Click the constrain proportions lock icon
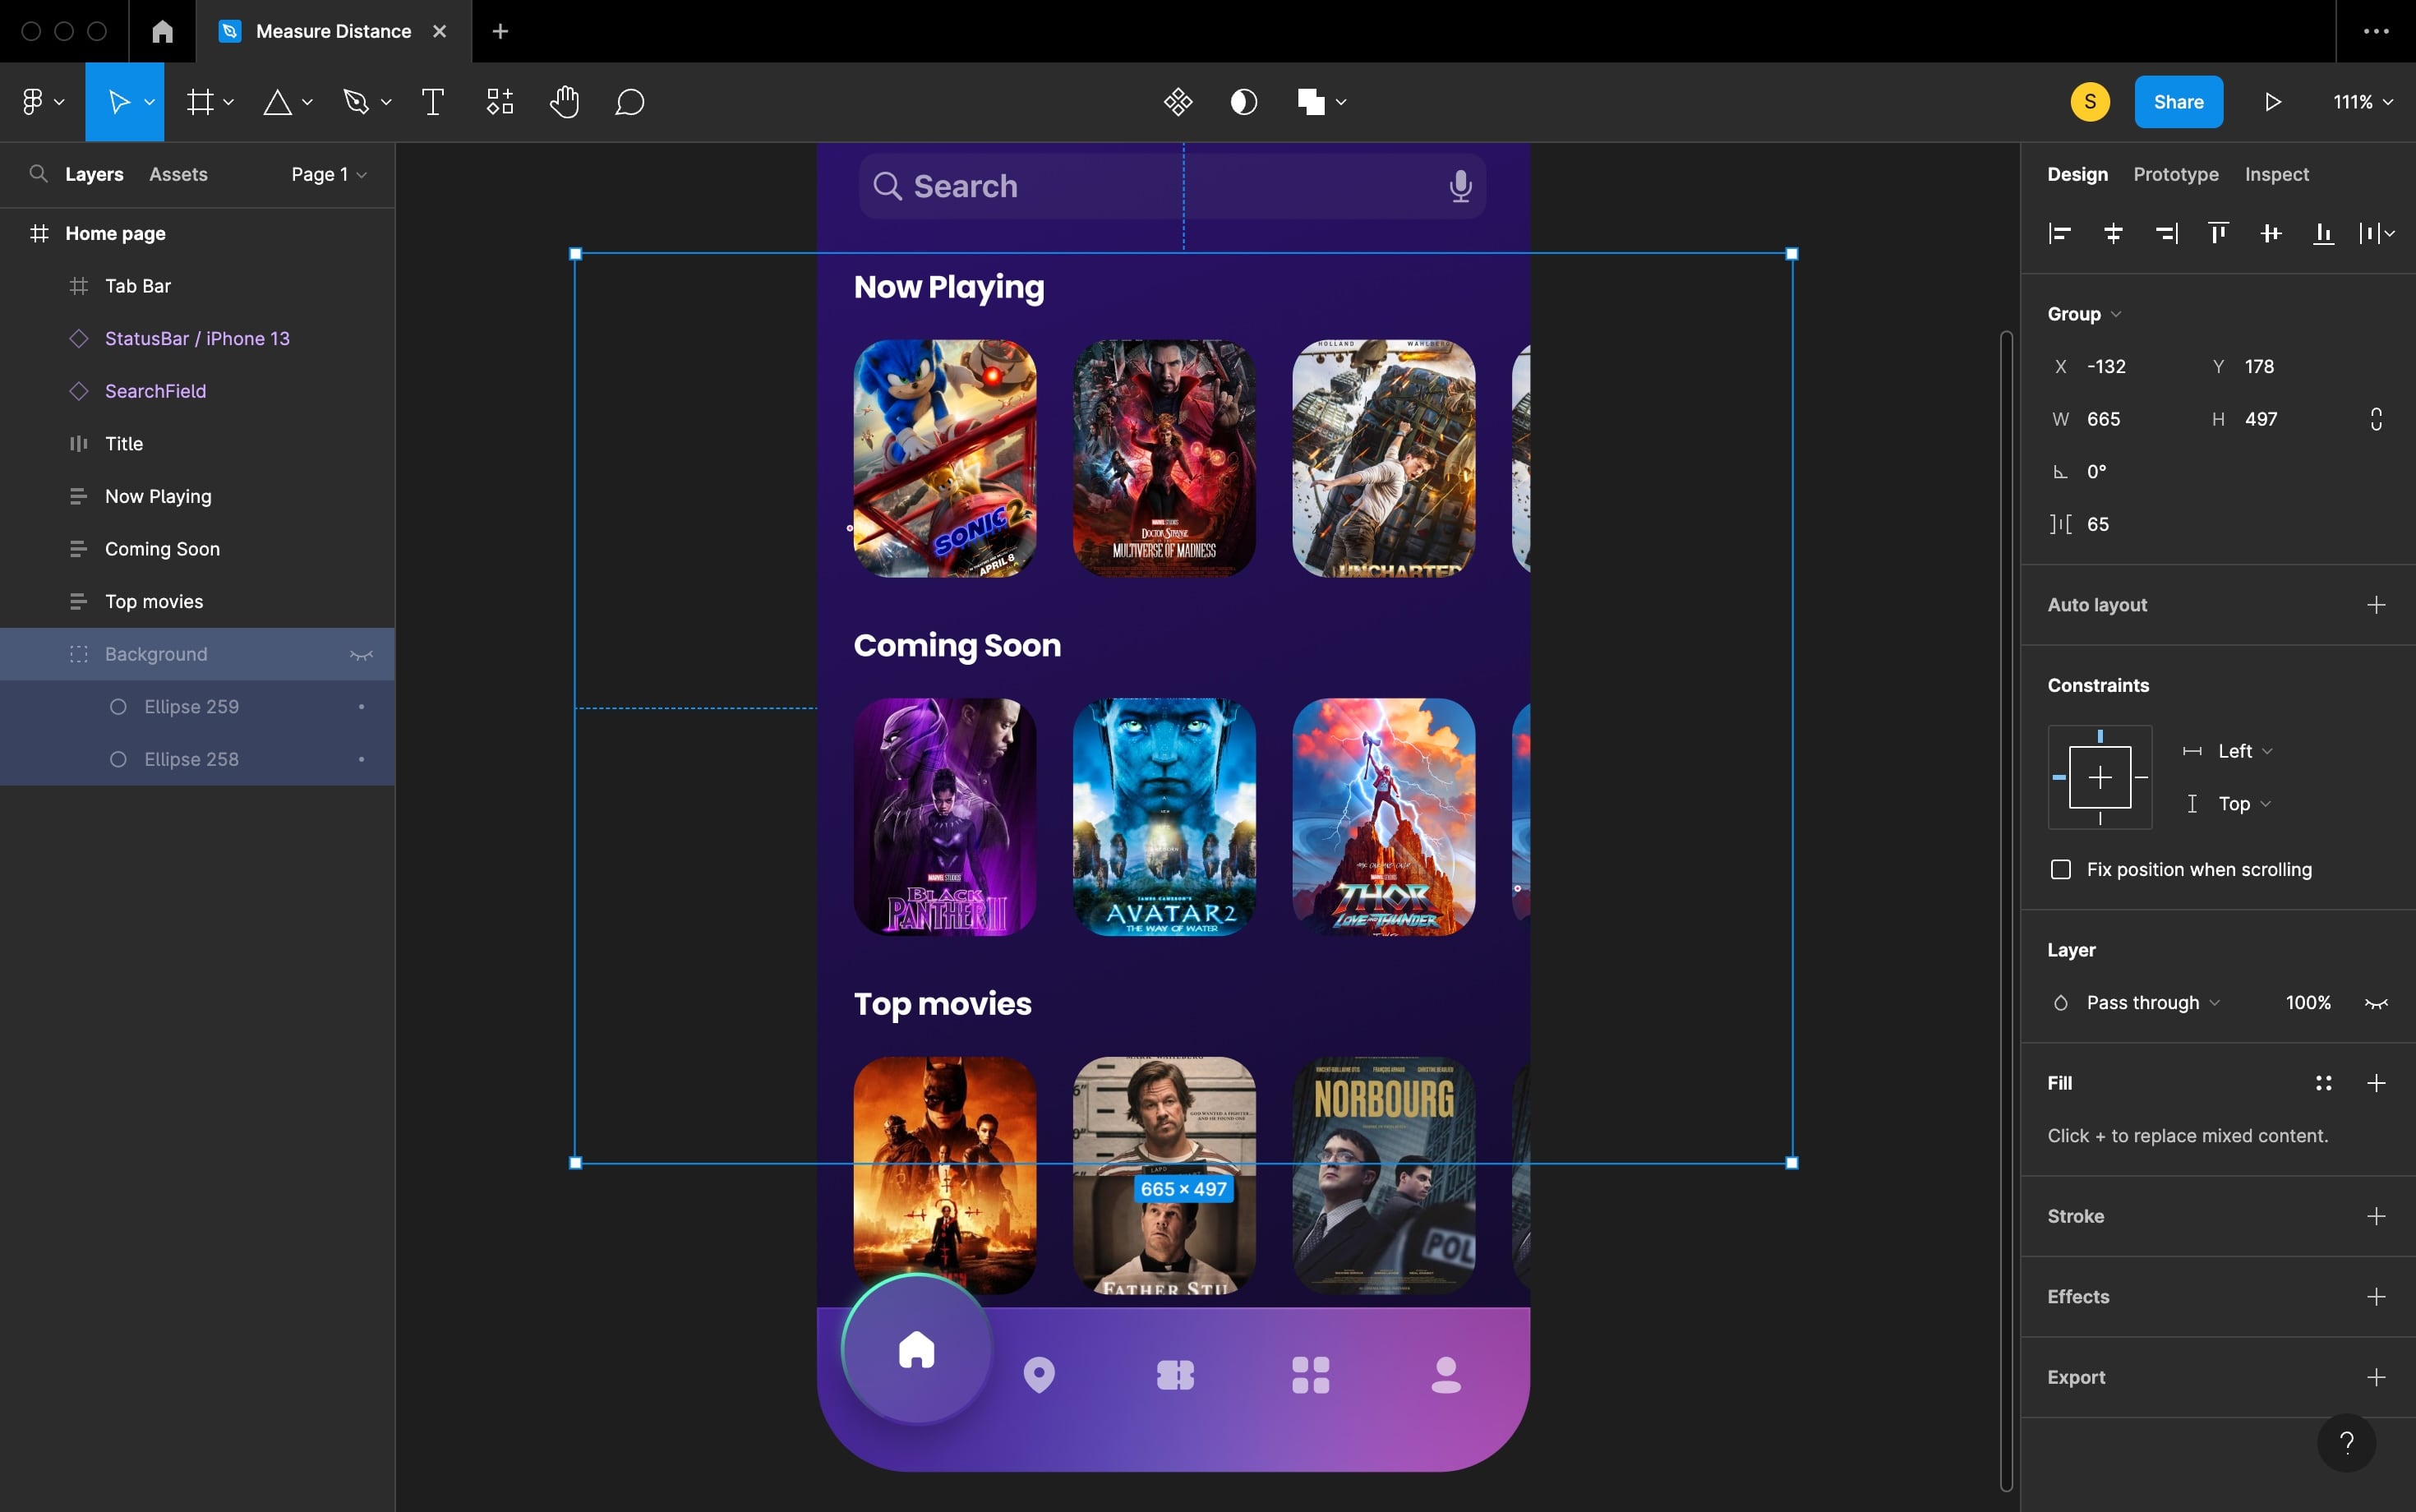Viewport: 2416px width, 1512px height. (x=2376, y=419)
